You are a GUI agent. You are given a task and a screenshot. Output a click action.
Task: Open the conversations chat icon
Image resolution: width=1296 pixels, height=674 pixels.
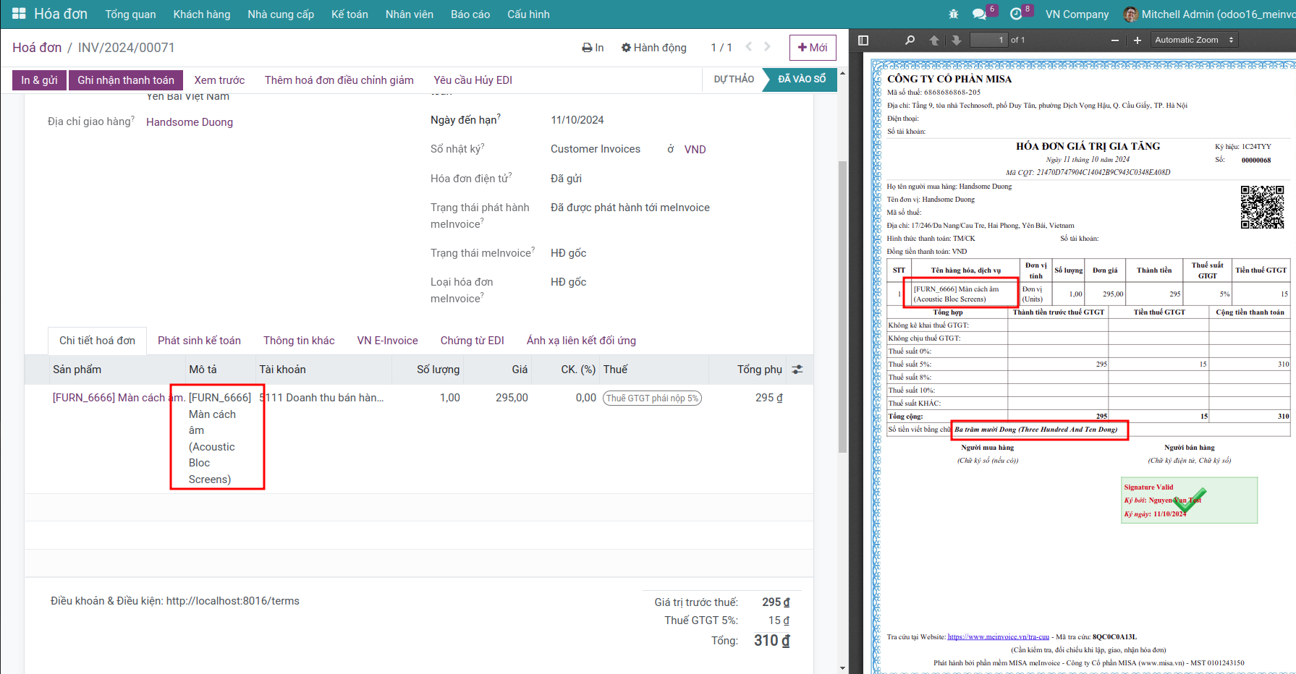[979, 14]
